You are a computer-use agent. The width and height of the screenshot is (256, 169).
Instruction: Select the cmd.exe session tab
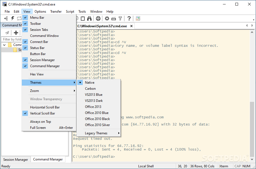tap(102, 26)
